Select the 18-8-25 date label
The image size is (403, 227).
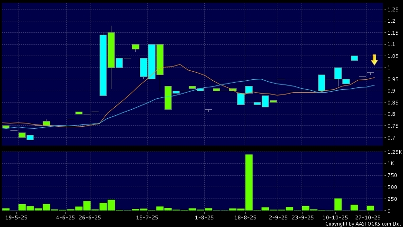(x=244, y=217)
